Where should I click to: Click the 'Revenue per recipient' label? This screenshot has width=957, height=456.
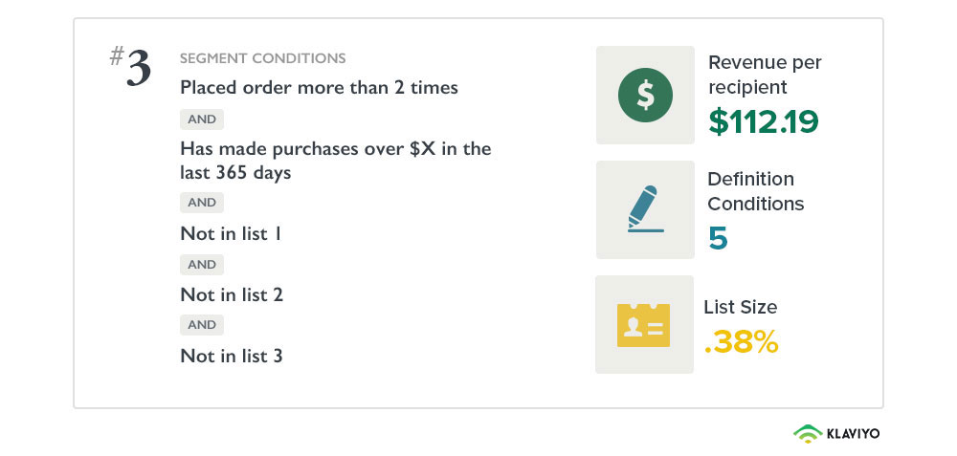764,75
